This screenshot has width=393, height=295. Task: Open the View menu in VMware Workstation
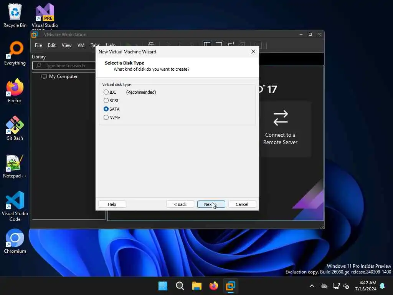click(x=66, y=45)
